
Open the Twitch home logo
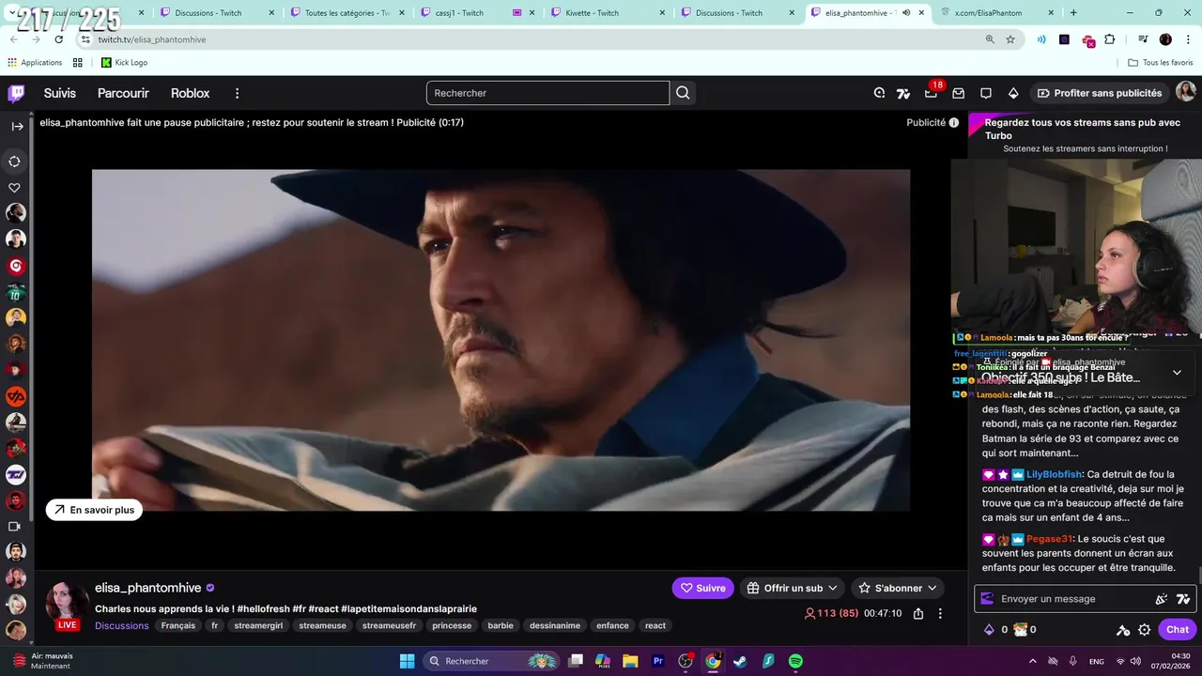click(16, 93)
